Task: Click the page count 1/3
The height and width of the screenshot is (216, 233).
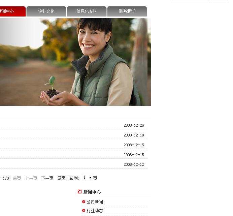Action: 6,178
